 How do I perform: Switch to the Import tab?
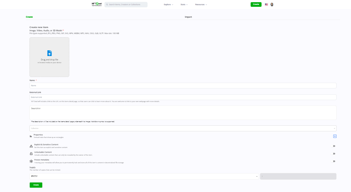tap(188, 17)
